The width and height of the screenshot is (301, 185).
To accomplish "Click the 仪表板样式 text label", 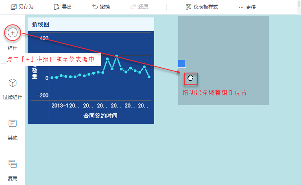I will pos(206,7).
